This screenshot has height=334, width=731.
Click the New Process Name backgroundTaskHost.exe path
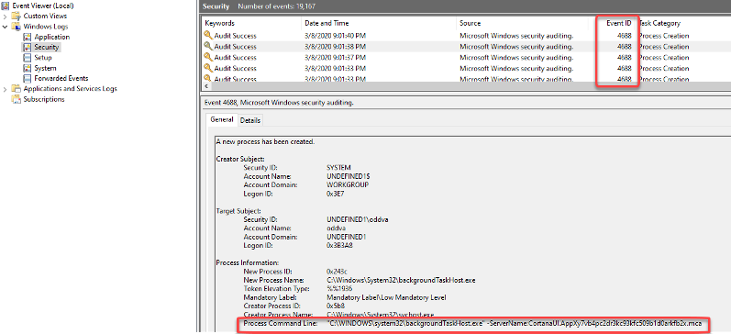(x=401, y=280)
